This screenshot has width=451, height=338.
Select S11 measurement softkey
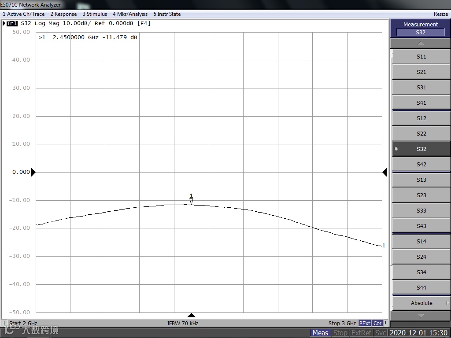421,57
